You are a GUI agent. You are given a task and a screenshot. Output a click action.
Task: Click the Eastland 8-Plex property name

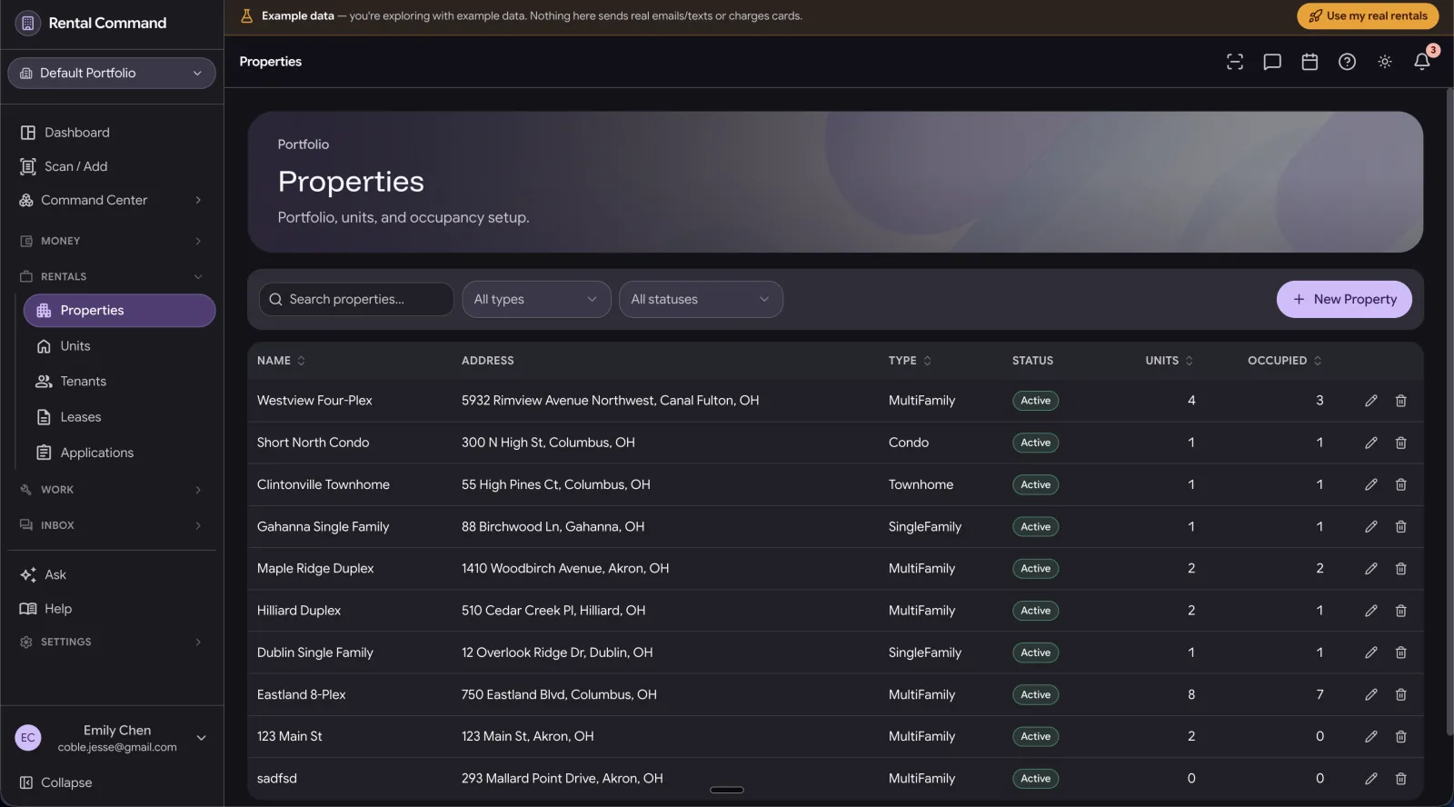(302, 694)
